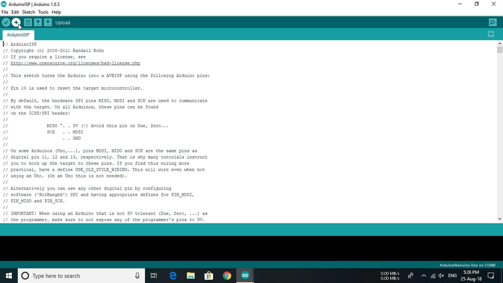Open the sketch tabs dropdown arrow

point(491,34)
